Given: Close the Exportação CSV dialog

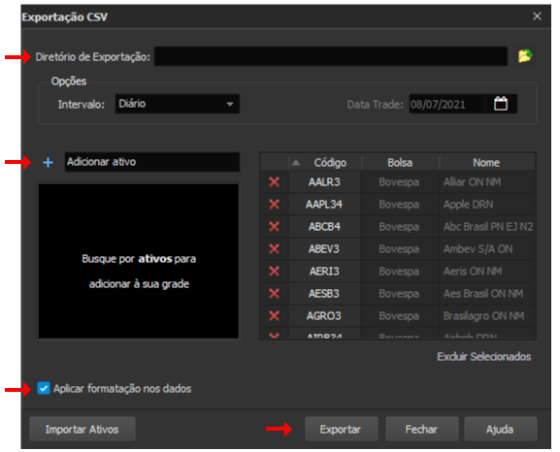Looking at the screenshot, I should (x=537, y=16).
